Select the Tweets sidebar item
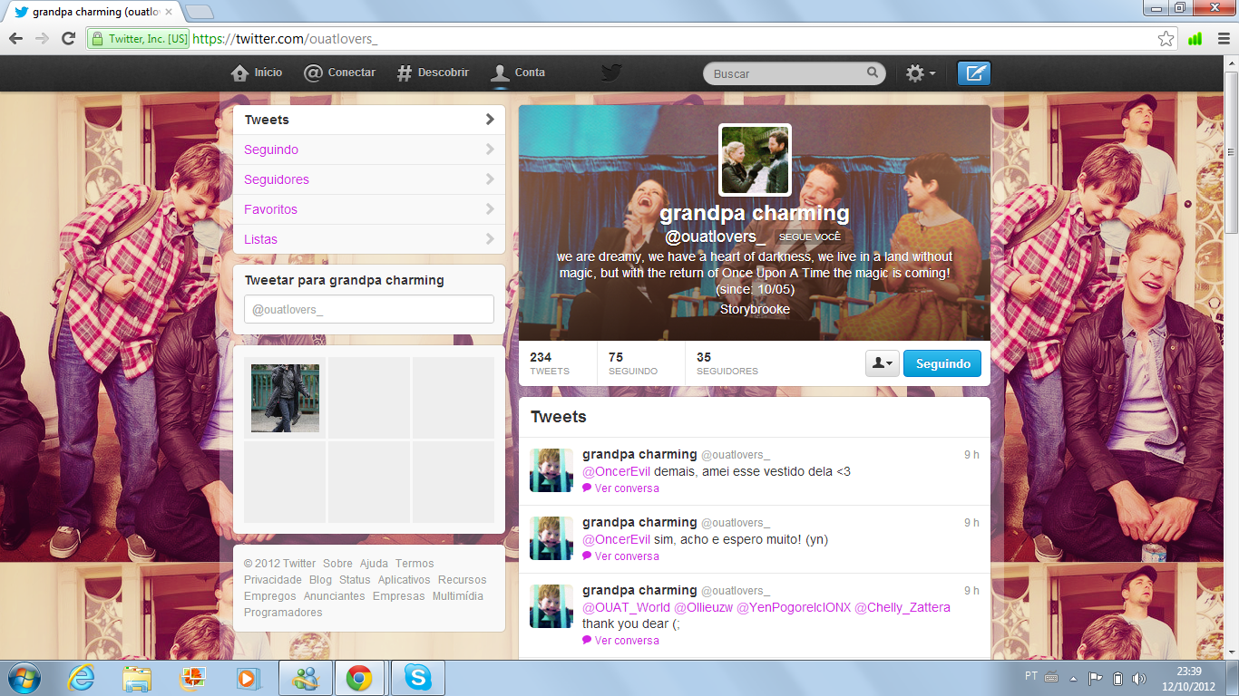The width and height of the screenshot is (1239, 696). click(x=369, y=120)
